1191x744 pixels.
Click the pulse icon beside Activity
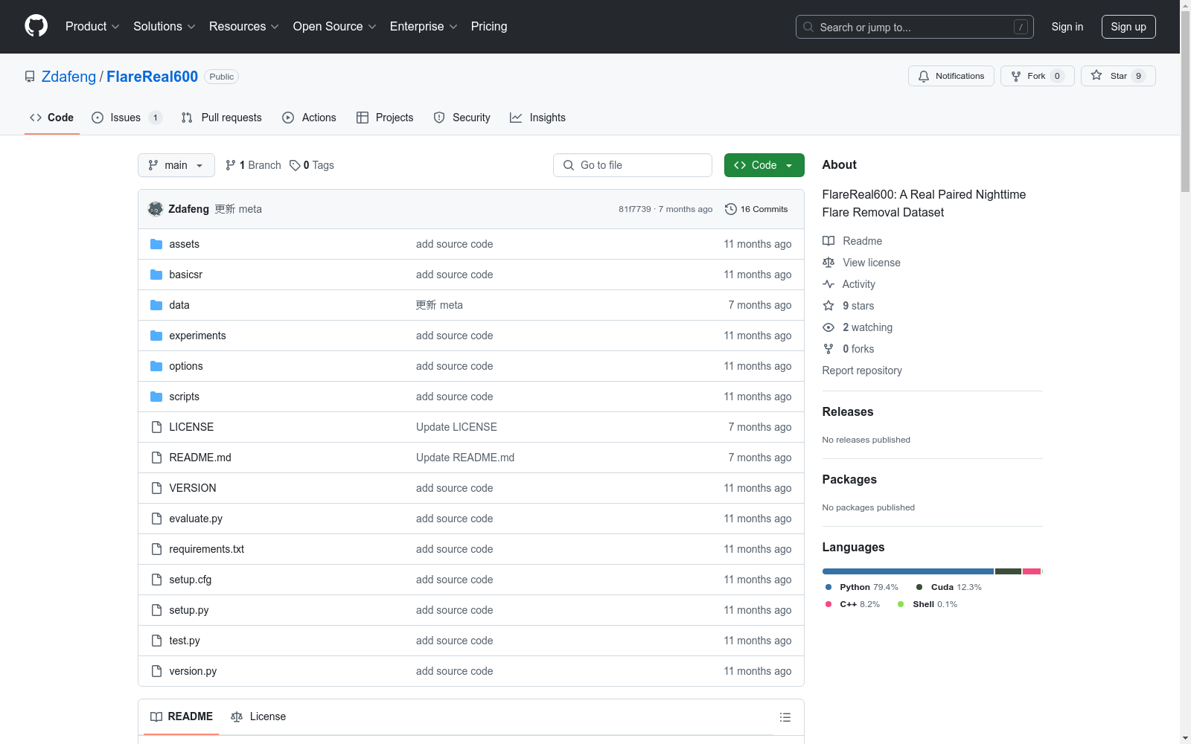click(828, 284)
